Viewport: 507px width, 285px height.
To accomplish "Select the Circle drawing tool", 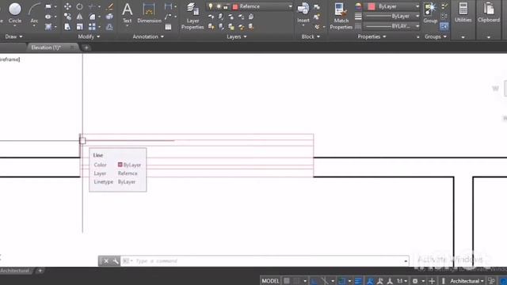I will (x=14, y=13).
